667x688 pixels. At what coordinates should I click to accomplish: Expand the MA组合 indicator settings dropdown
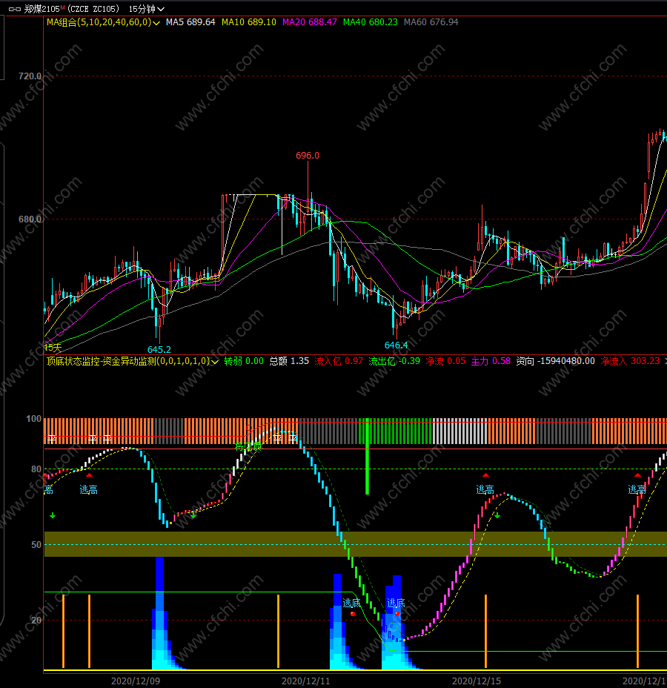point(156,23)
